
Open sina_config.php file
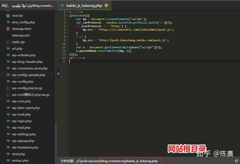click(23, 22)
